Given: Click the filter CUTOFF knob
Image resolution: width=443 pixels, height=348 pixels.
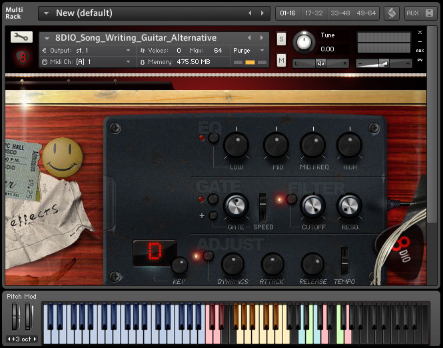Looking at the screenshot, I should [312, 205].
